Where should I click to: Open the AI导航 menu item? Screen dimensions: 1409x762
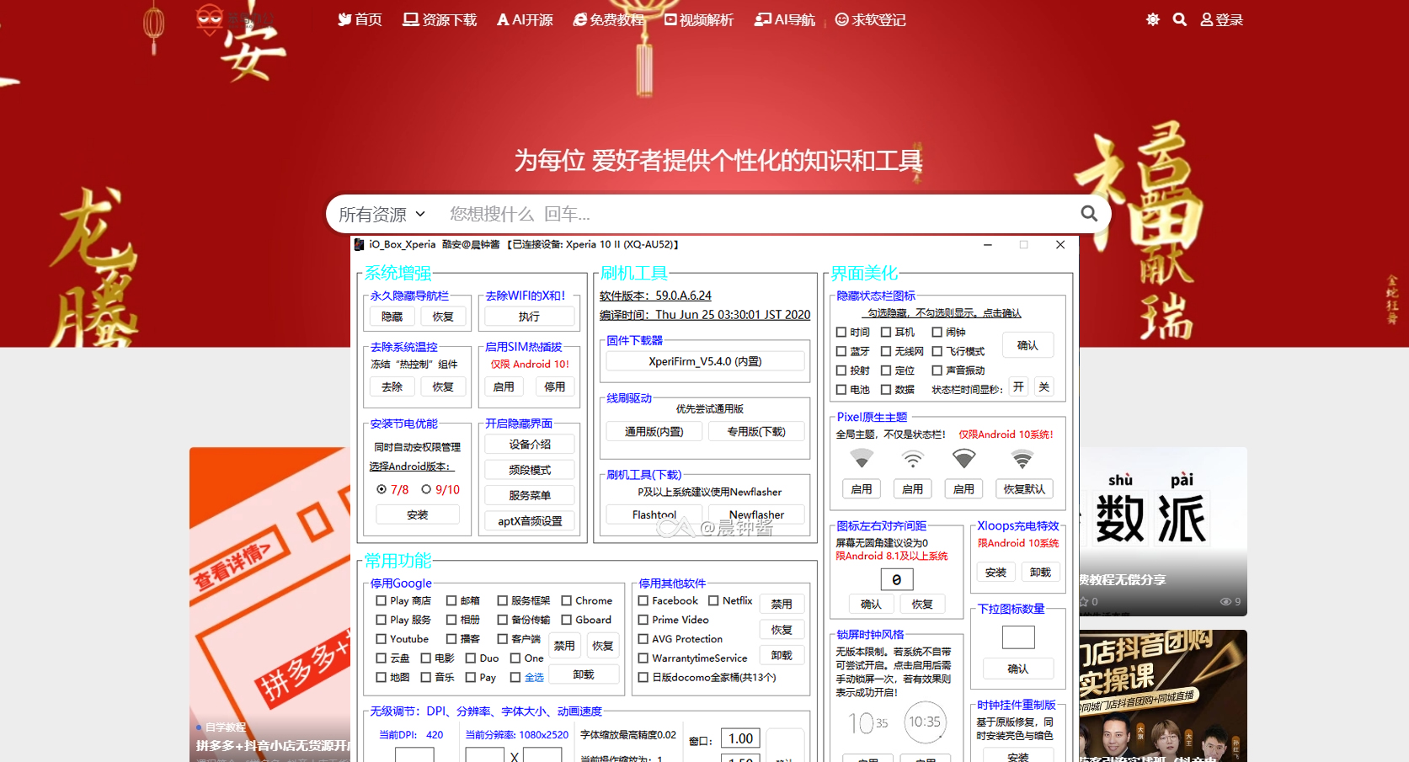point(784,19)
